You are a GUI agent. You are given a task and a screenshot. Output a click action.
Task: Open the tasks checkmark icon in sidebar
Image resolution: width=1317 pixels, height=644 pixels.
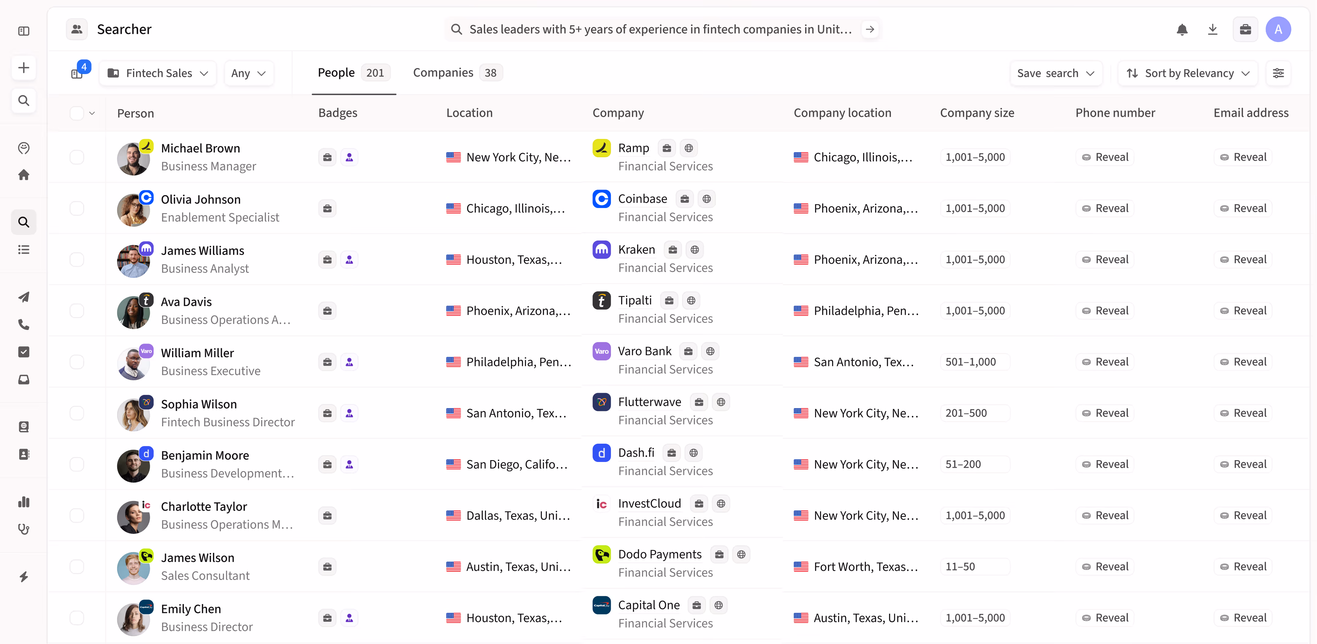23,352
